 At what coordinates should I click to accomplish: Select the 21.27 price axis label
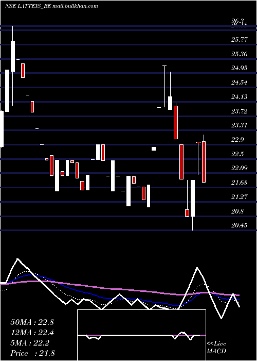(240, 197)
